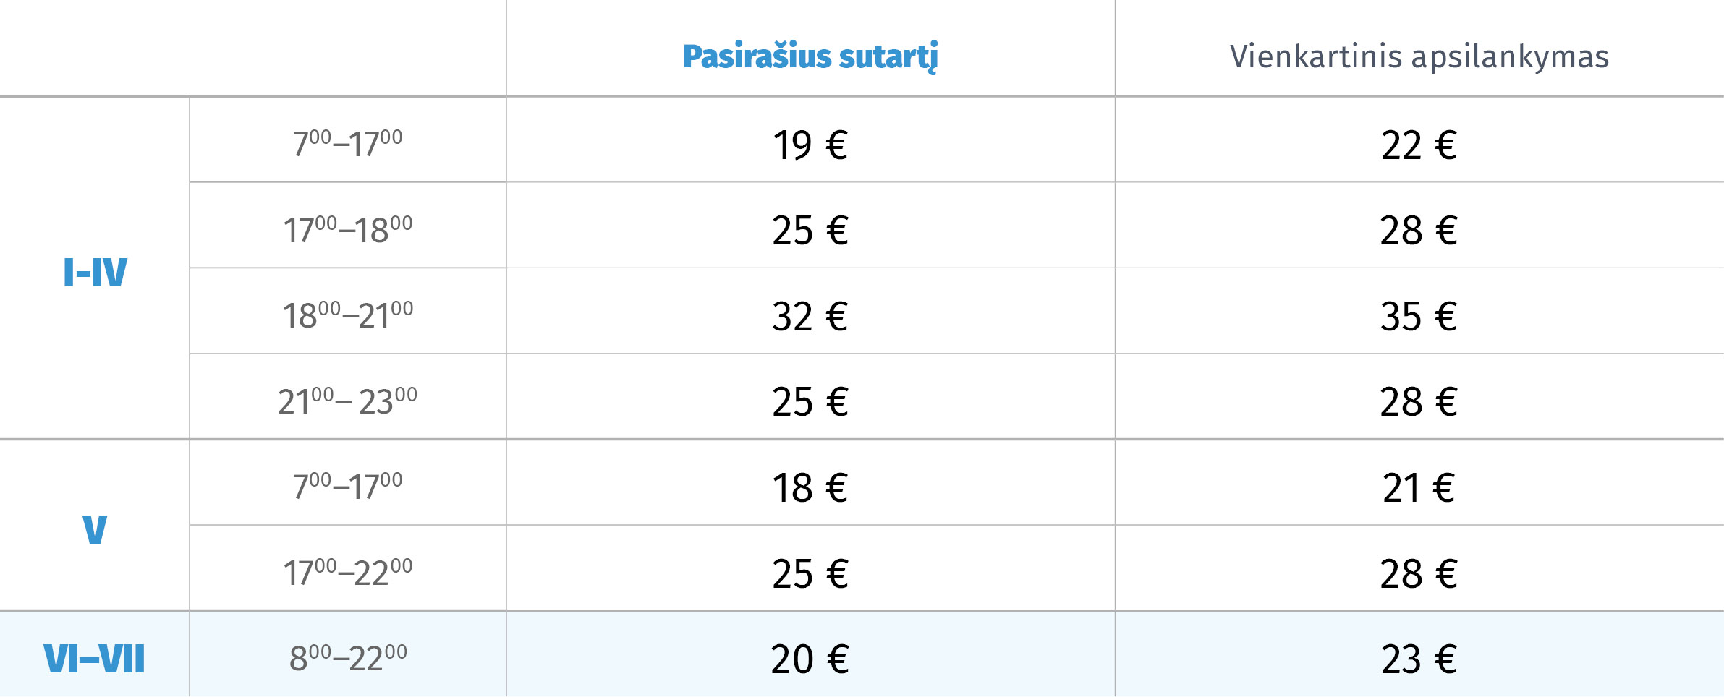Click the 8:00–22:00 weekend time slot
1724x697 pixels.
tap(348, 657)
